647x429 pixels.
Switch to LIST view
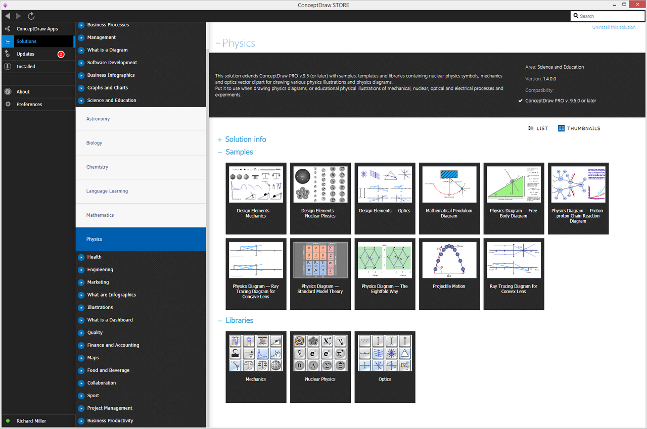click(538, 128)
